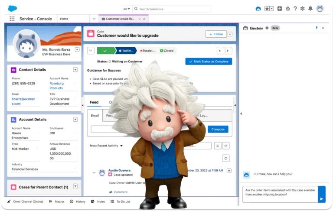Click the Follow button
Screen dimensions: 333x211
216,34
